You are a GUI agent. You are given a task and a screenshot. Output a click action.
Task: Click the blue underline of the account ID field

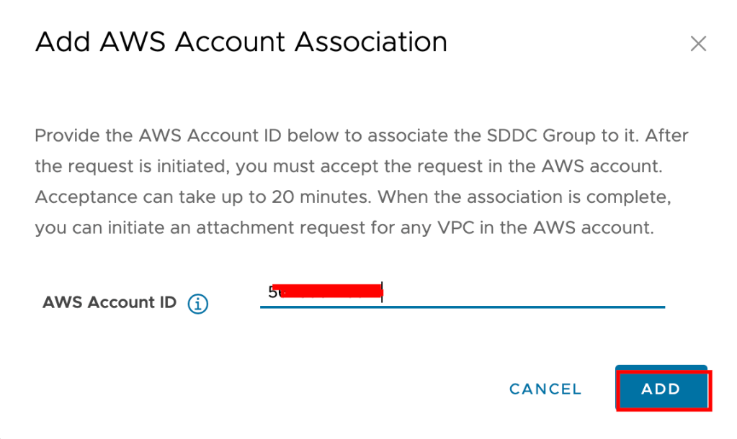point(461,307)
